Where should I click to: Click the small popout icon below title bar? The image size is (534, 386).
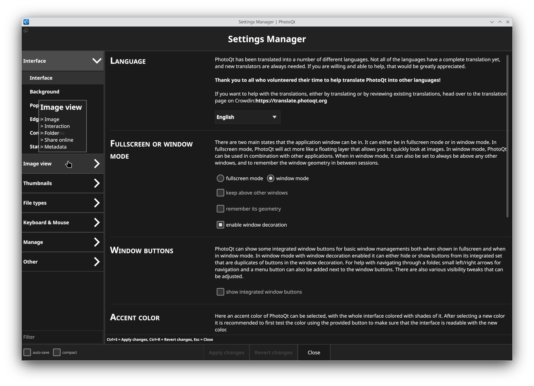(x=26, y=30)
